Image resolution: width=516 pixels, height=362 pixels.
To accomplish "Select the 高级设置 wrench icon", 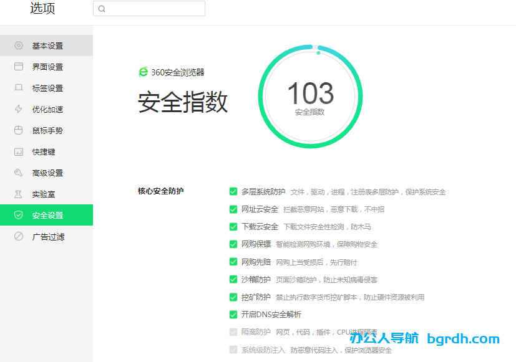I will pyautogui.click(x=19, y=173).
